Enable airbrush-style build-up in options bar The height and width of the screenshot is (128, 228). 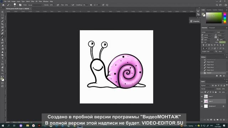pos(73,5)
